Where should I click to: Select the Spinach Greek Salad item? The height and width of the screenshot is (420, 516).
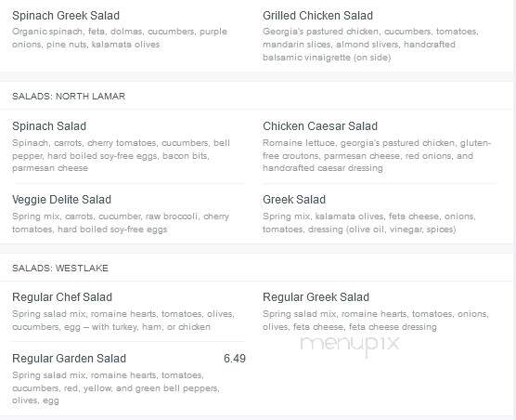coord(66,16)
